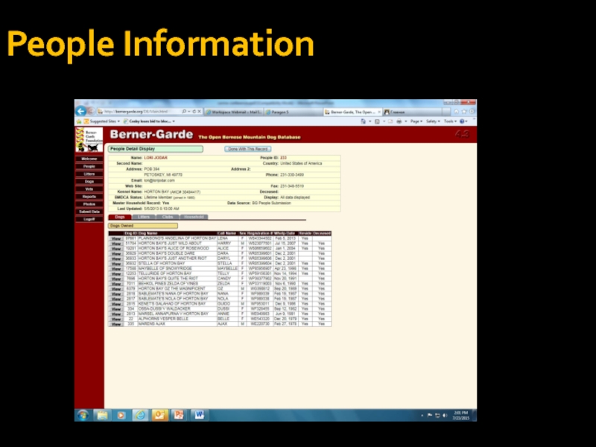Expand the Tools dropdown menu
596x447 pixels.
point(450,121)
